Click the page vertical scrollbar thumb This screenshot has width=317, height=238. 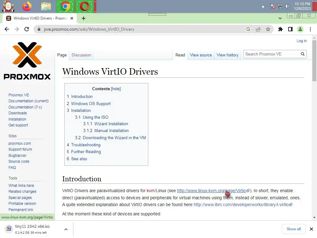point(314,61)
